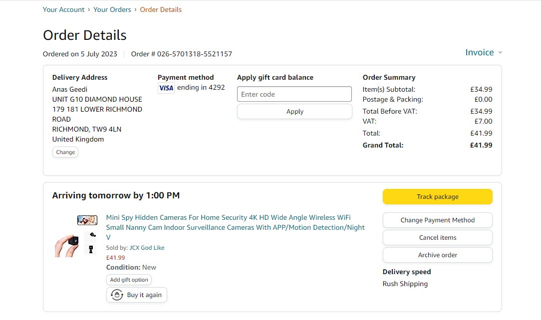Image resolution: width=541 pixels, height=320 pixels.
Task: Click the card ending in 4292 text
Action: coord(201,88)
